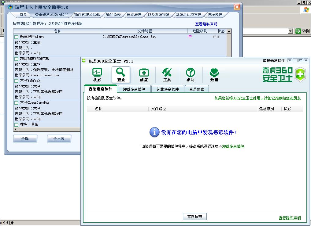Screen dimensions: 311x226
Task: Tick checkbox for 木马CleasDemoBar
Action: (x=17, y=103)
